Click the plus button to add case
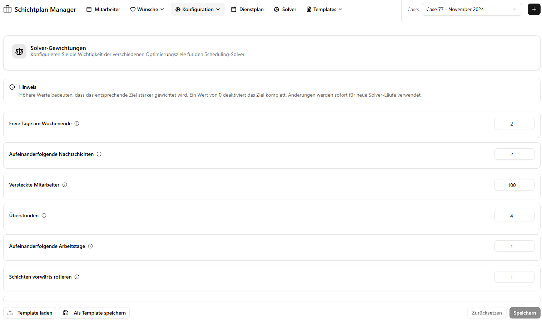542x321 pixels. 534,9
